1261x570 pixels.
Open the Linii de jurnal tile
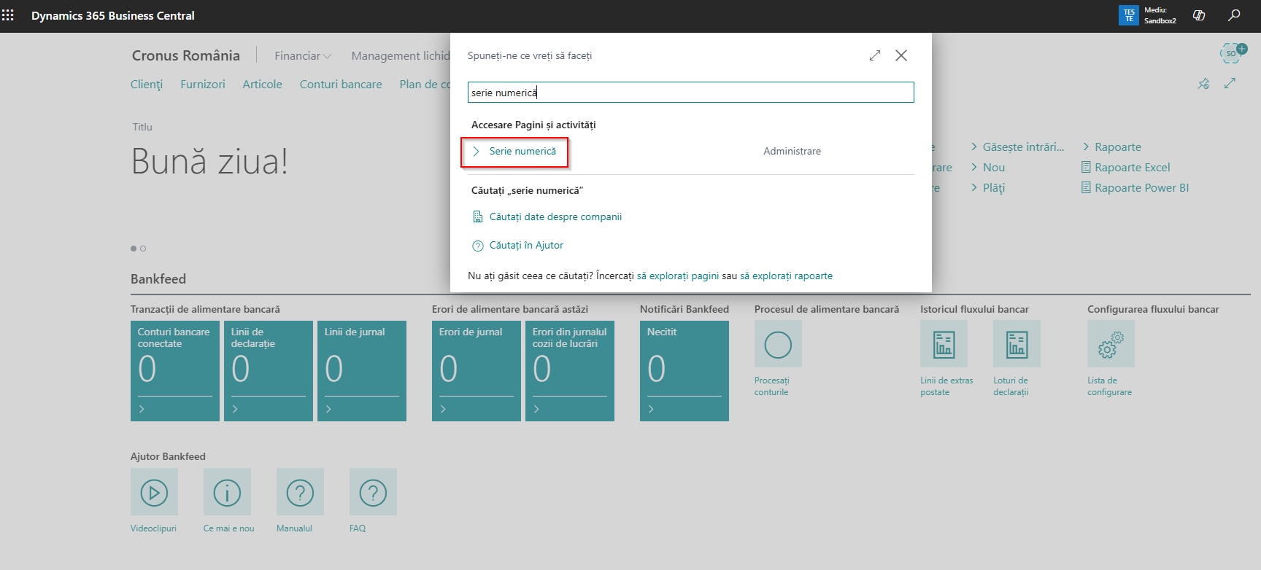(x=362, y=371)
